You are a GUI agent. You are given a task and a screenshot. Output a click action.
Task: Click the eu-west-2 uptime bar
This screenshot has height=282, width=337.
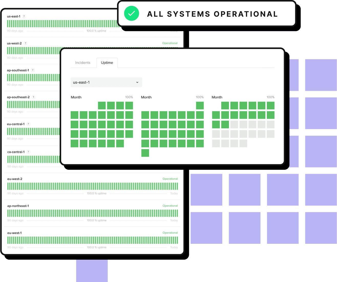pyautogui.click(x=93, y=186)
